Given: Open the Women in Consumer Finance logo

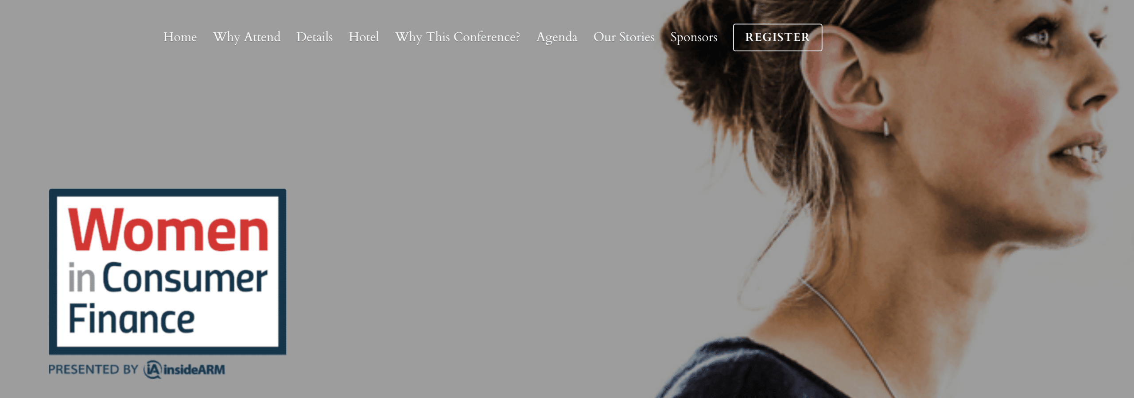Looking at the screenshot, I should point(167,272).
